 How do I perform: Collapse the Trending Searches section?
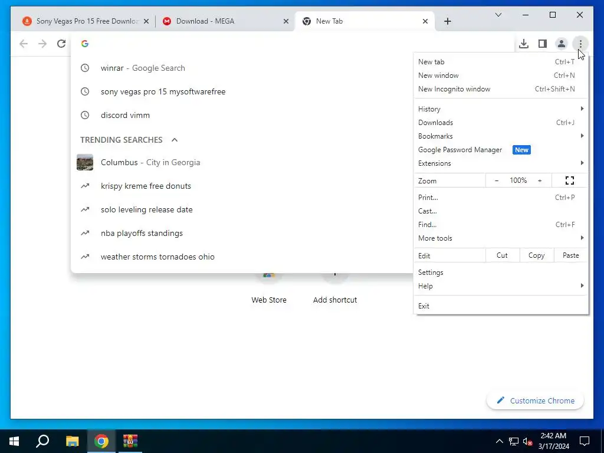(x=175, y=140)
